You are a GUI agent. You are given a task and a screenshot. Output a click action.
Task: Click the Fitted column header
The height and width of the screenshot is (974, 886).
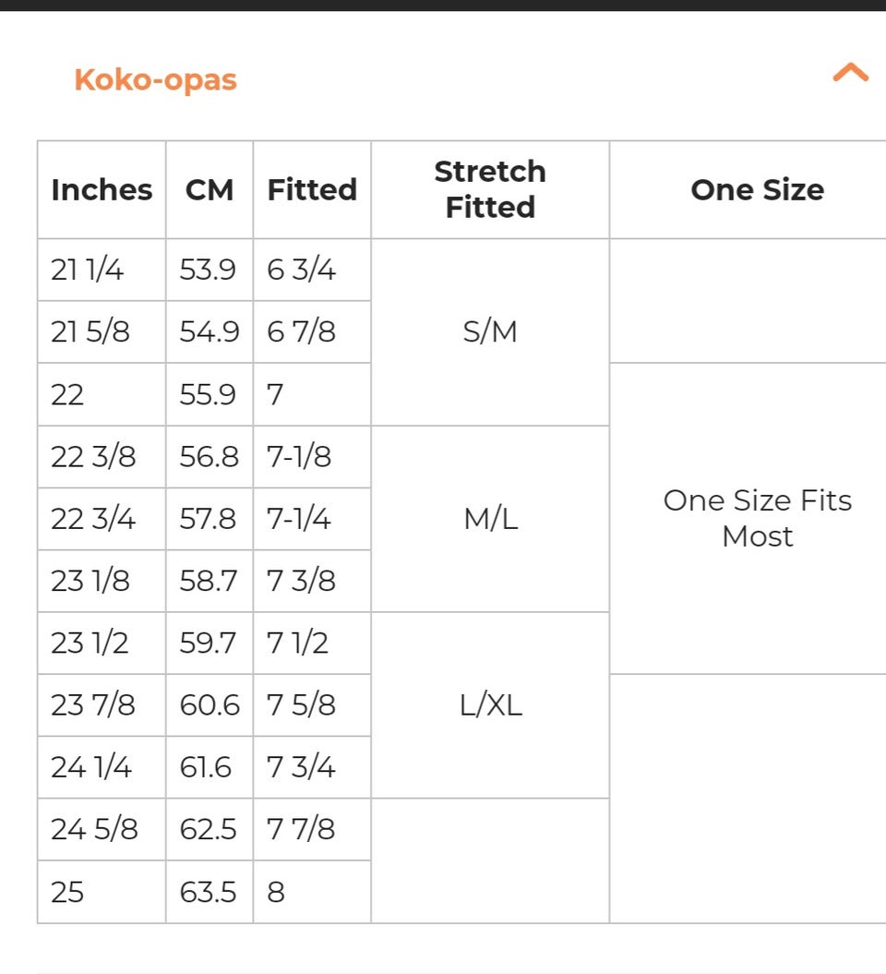312,189
